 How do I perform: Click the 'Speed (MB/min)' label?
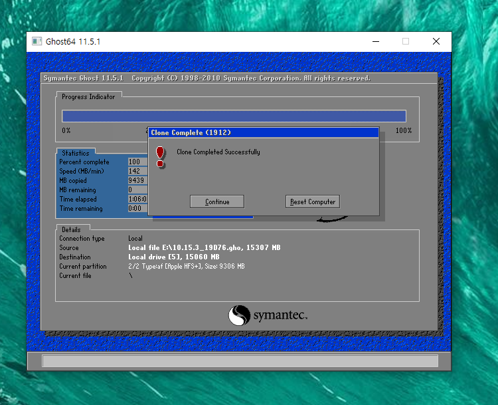click(x=82, y=171)
